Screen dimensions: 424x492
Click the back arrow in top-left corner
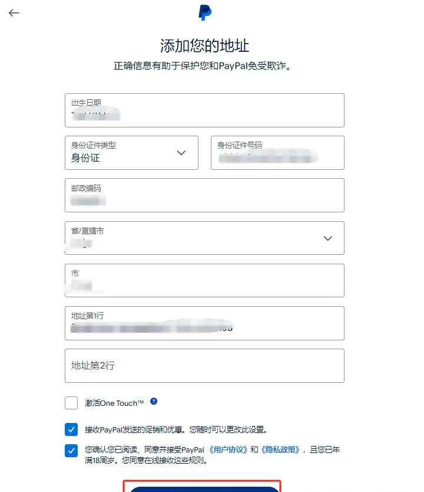pos(13,13)
